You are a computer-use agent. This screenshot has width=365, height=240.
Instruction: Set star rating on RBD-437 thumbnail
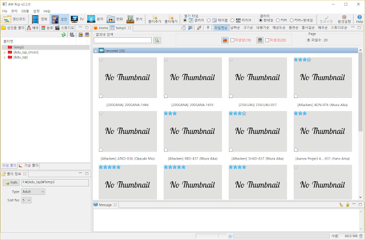170,113
